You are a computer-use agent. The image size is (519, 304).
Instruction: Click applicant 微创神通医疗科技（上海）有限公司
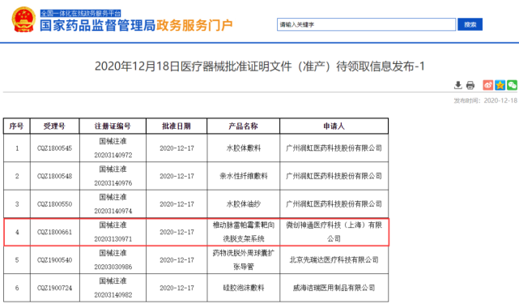coord(334,232)
